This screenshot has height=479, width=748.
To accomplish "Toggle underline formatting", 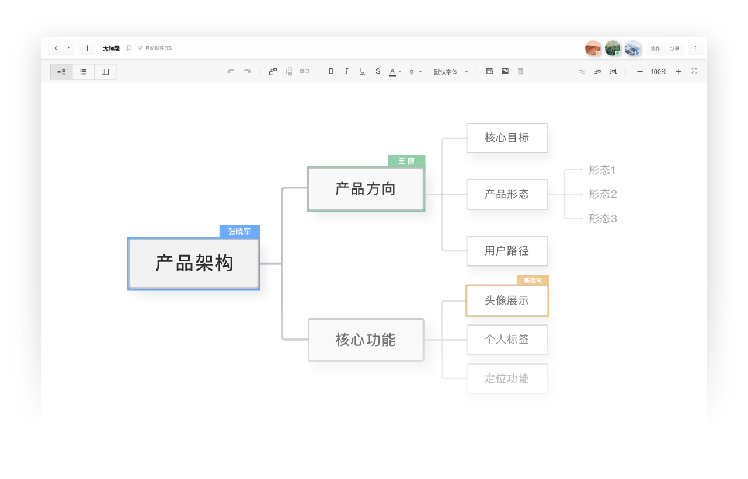I will click(362, 71).
